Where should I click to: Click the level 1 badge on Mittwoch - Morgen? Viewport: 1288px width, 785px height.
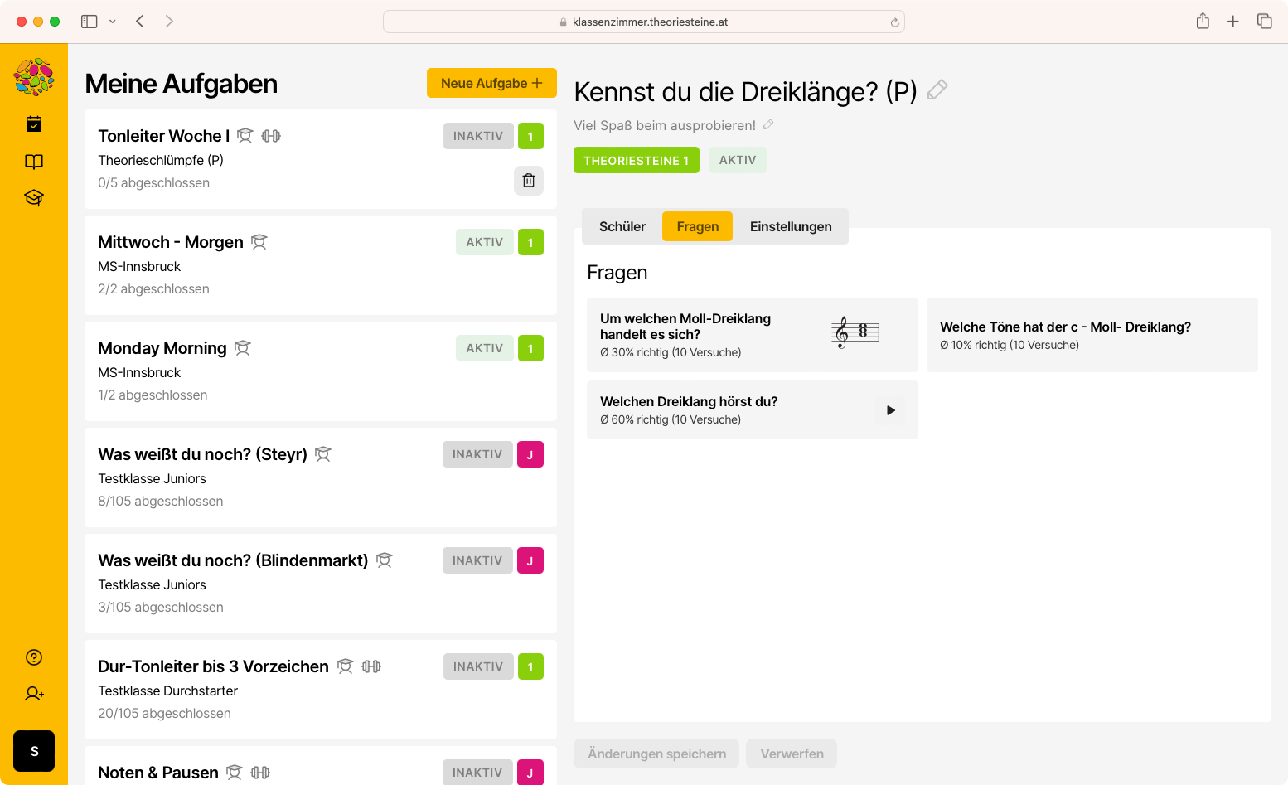click(530, 242)
